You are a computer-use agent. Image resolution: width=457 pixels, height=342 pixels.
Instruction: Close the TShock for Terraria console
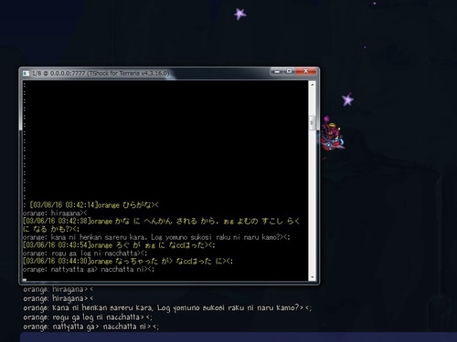(x=306, y=71)
